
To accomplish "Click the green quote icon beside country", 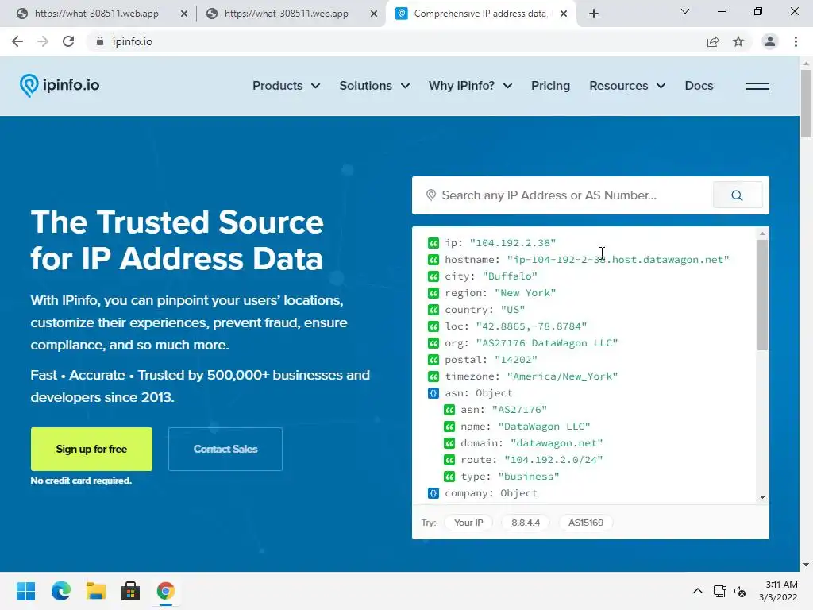I will click(433, 310).
